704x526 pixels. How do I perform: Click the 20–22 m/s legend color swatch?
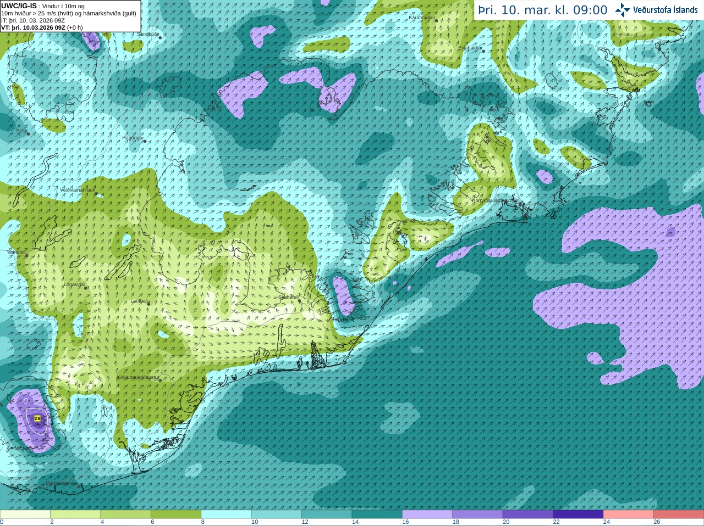528,514
